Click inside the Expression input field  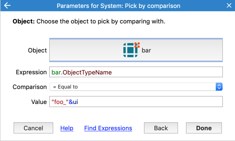136,72
